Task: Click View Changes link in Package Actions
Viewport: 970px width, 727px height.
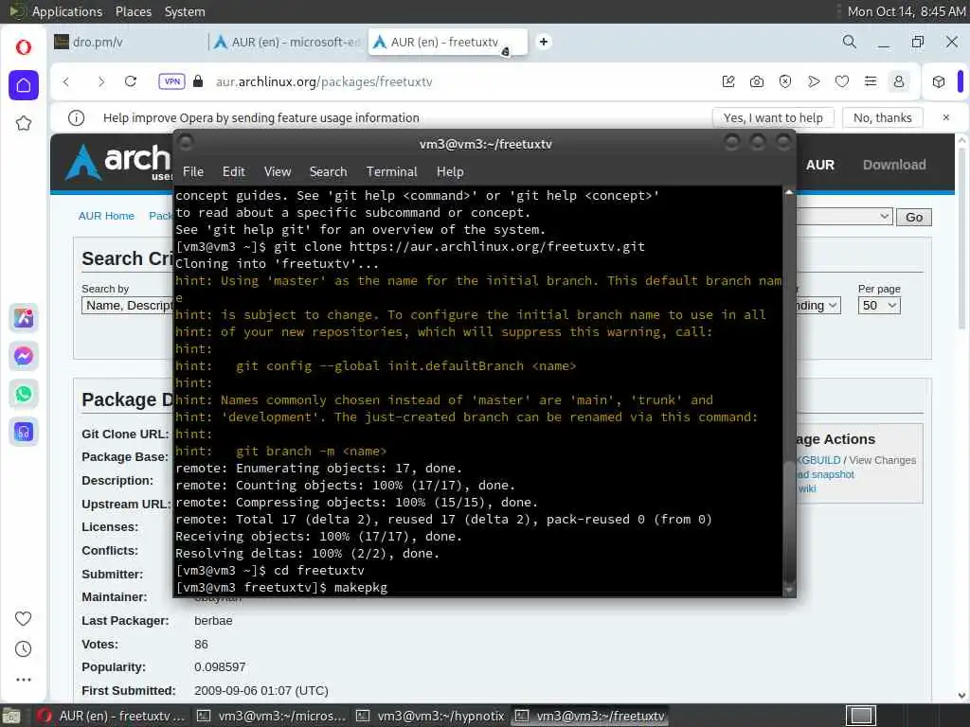Action: pos(882,460)
